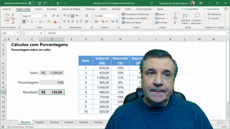230x129 pixels.
Task: Open the font color dropdown arrow
Action: click(58, 21)
